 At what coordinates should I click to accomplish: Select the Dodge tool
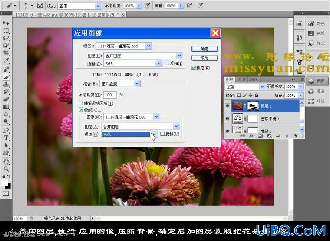pyautogui.click(x=6, y=122)
